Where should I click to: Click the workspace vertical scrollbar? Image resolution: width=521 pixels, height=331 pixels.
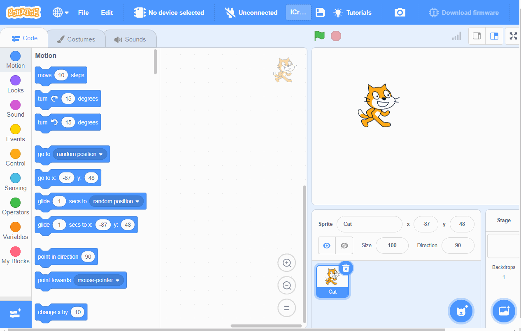pos(305,254)
